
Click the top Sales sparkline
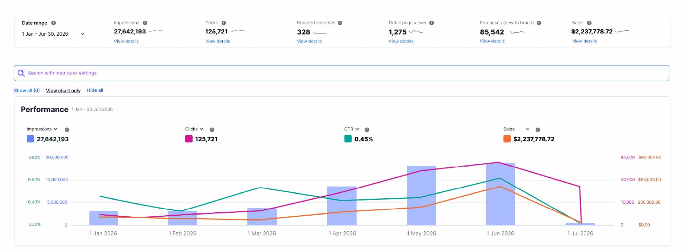click(622, 31)
